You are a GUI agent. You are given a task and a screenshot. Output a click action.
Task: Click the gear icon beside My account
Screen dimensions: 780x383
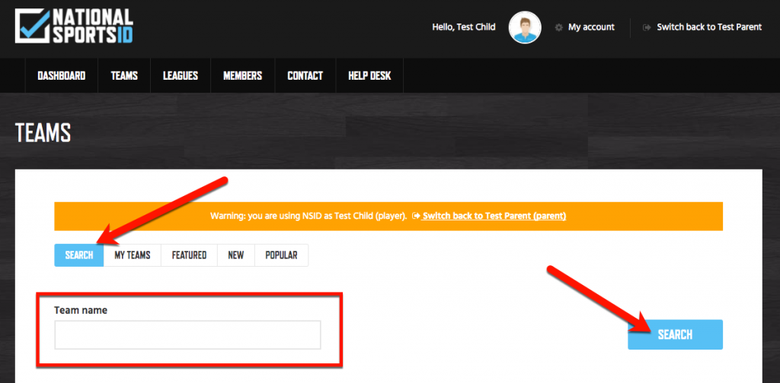(x=559, y=27)
